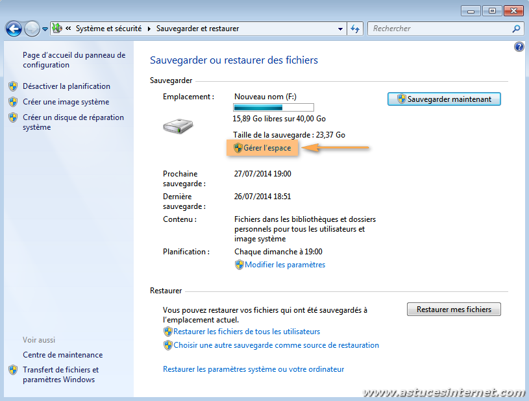Click the refresh button beside address bar
Viewport: 529px width, 401px height.
[x=355, y=29]
